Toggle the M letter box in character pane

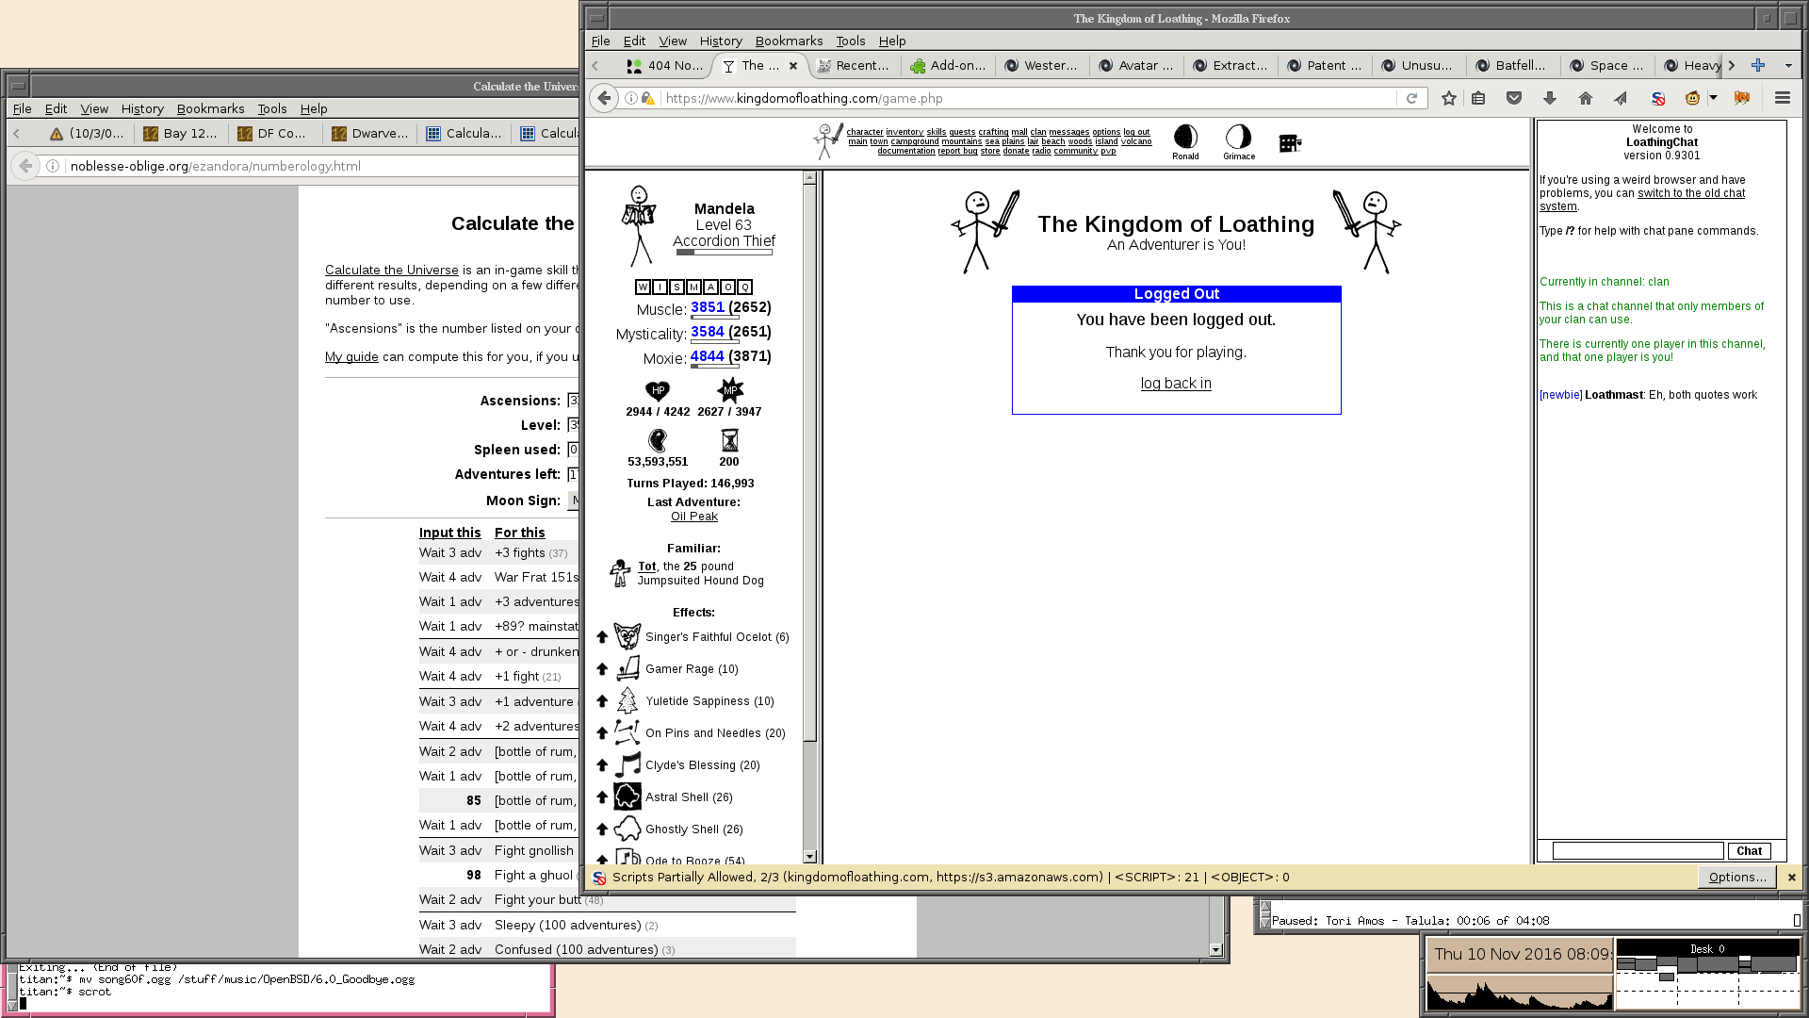(x=693, y=287)
